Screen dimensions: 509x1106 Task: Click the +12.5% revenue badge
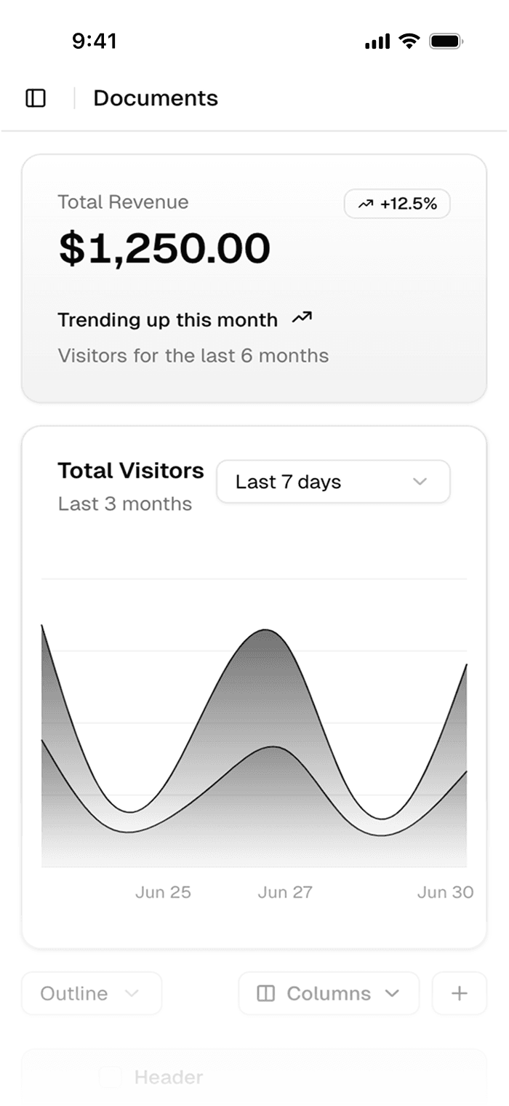tap(397, 204)
